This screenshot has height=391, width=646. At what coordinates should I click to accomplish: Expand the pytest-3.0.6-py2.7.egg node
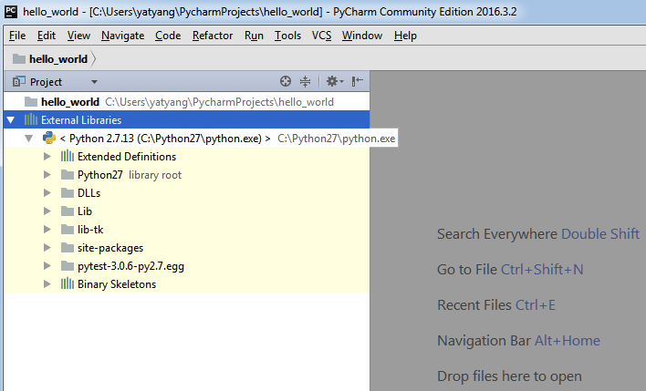(x=47, y=266)
